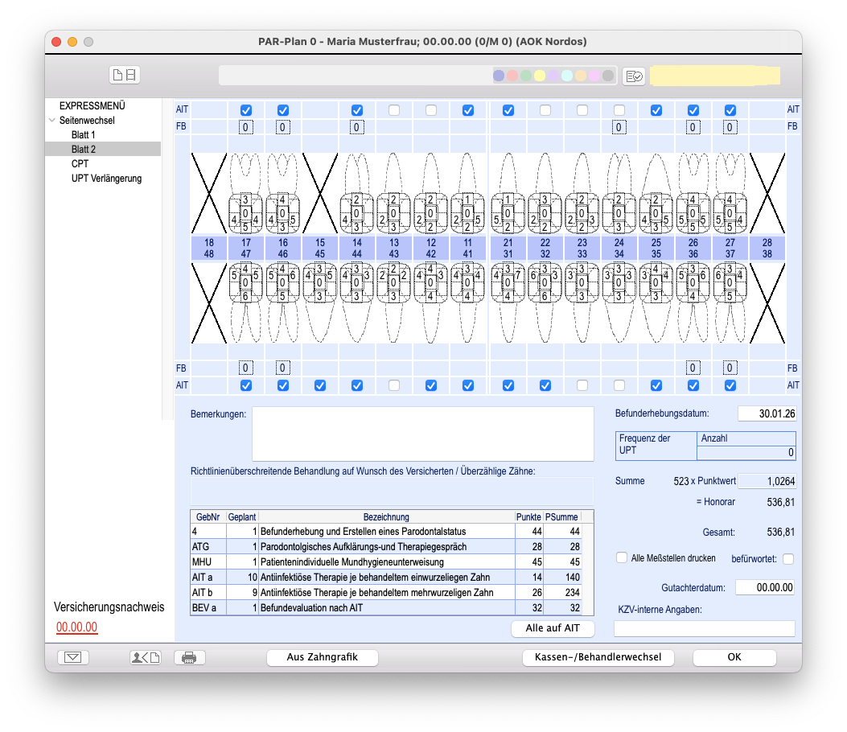847x732 pixels.
Task: Click the 'Alle auf AIT' button
Action: click(553, 628)
